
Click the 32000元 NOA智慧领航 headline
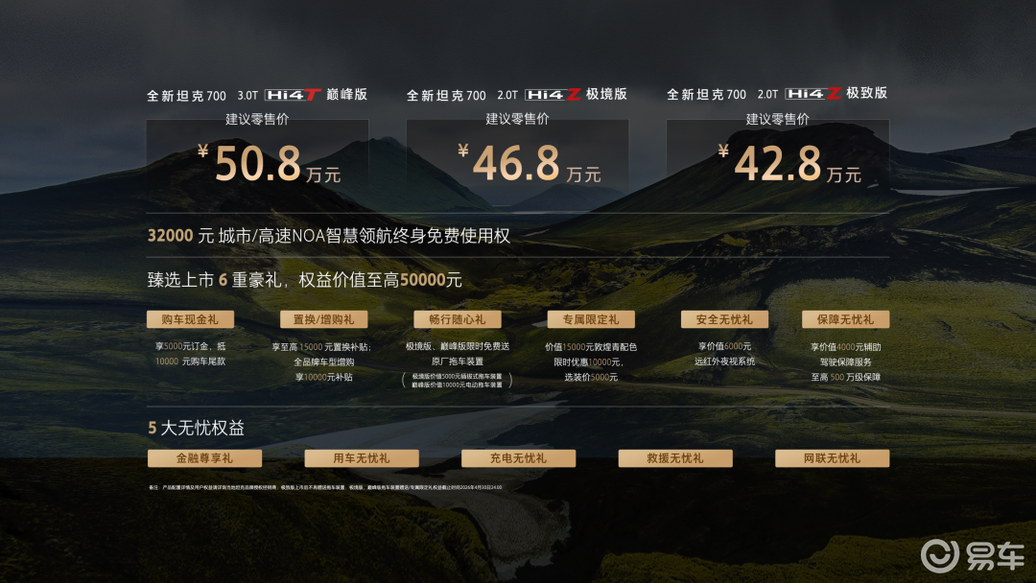click(328, 236)
